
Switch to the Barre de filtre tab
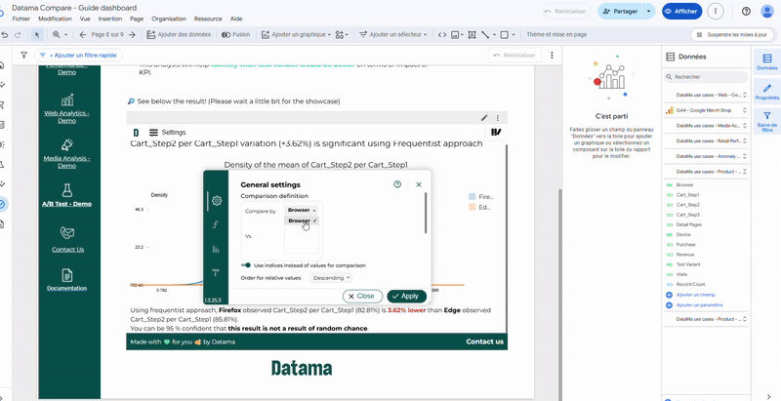click(767, 122)
